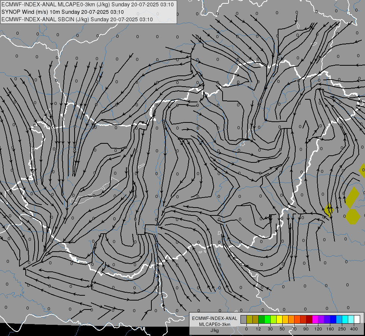Select the yellow-green lime legend swatch

274,319
